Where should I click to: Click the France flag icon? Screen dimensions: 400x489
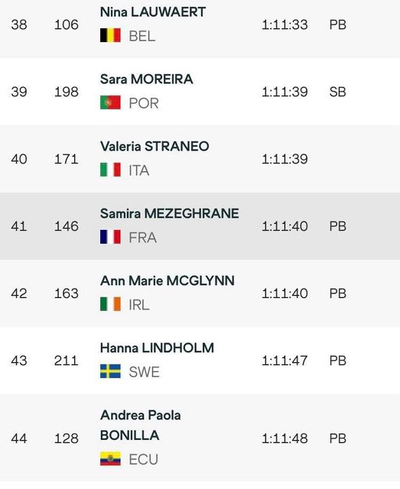tap(110, 237)
